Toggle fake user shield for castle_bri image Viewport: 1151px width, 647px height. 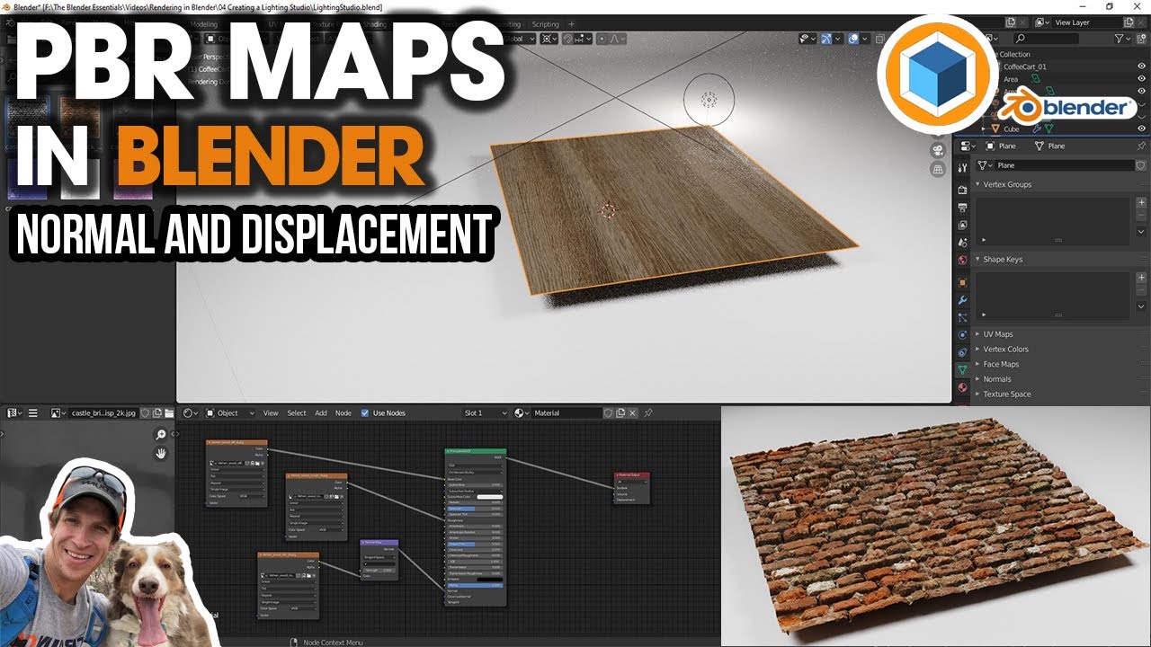[x=145, y=413]
